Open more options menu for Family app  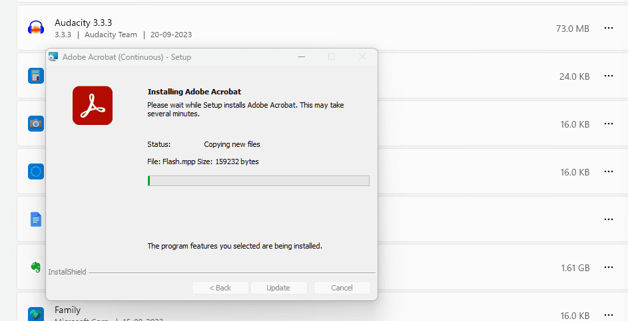coord(609,315)
